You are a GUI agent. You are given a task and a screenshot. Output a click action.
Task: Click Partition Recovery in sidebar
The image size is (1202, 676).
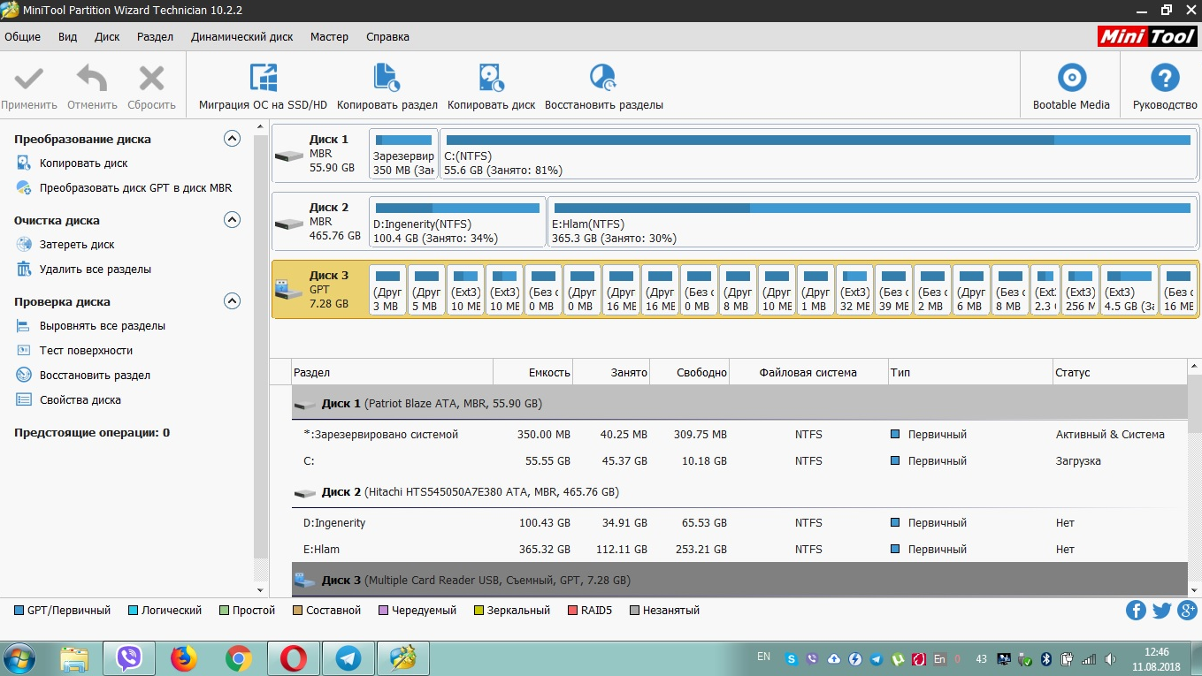[x=95, y=376]
